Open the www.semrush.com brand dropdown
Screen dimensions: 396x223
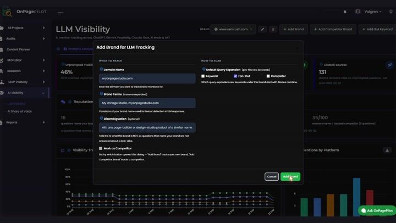click(x=233, y=29)
